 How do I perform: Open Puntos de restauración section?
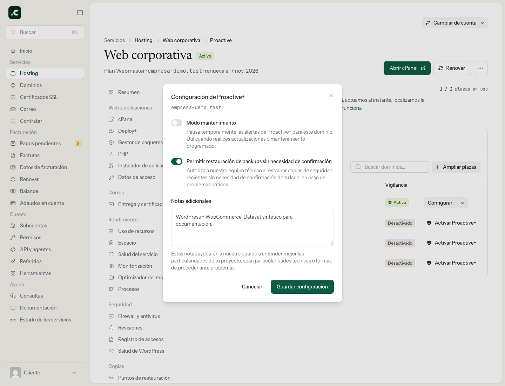[140, 378]
